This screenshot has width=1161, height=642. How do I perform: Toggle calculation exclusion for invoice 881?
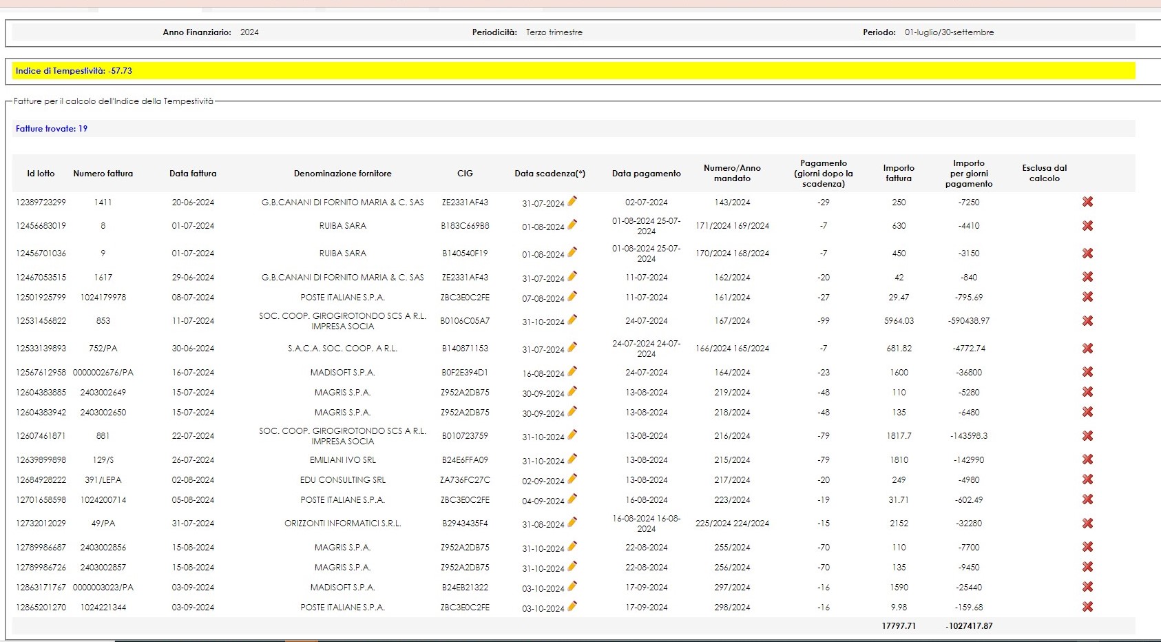[x=1087, y=436]
